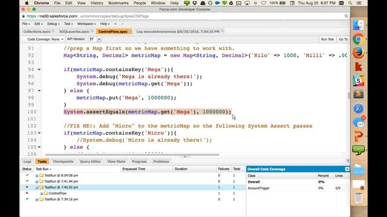This screenshot has width=387, height=217.
Task: Open the Help menu in console
Action: click(105, 24)
